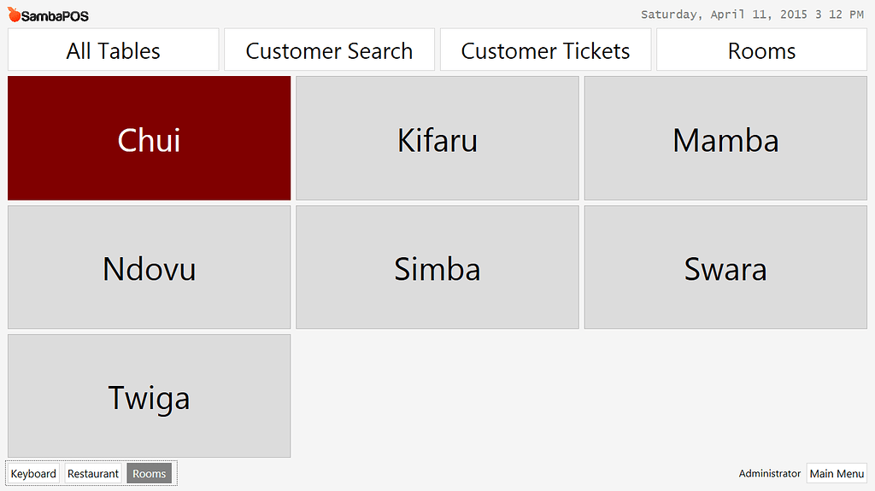
Task: Open Customer Search screen
Action: coord(329,50)
